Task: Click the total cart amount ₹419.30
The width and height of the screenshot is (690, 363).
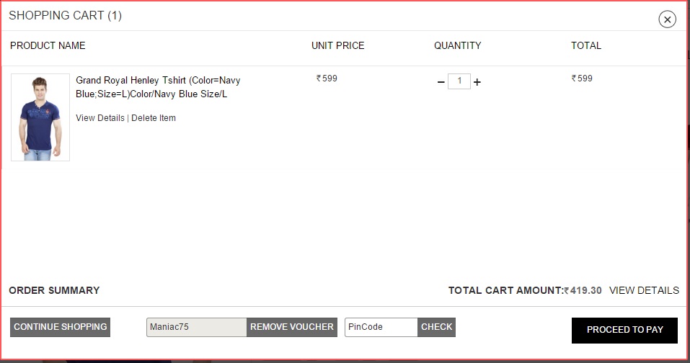Action: click(583, 290)
